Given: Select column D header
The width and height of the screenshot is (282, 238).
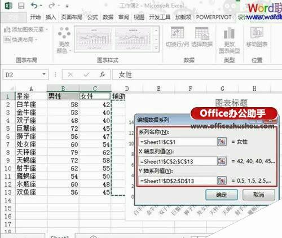Looking at the screenshot, I should tap(127, 89).
